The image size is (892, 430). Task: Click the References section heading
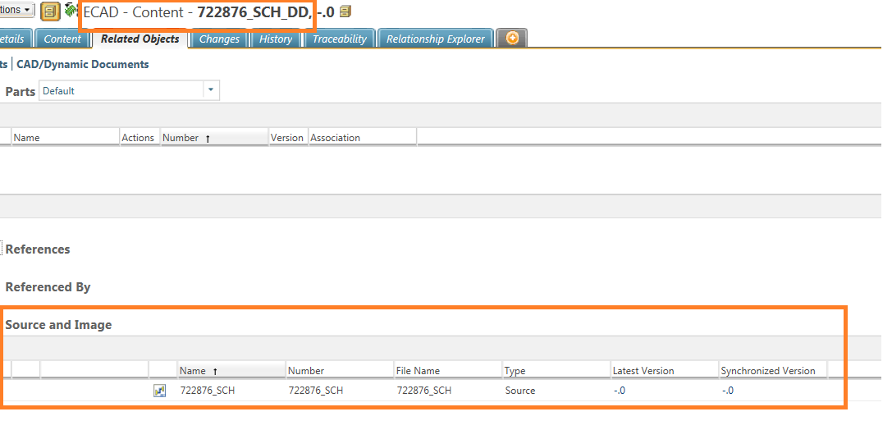[x=38, y=249]
